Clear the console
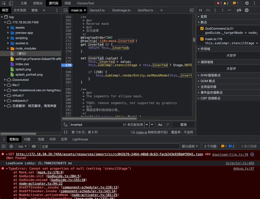260x199 pixels. point(11,146)
